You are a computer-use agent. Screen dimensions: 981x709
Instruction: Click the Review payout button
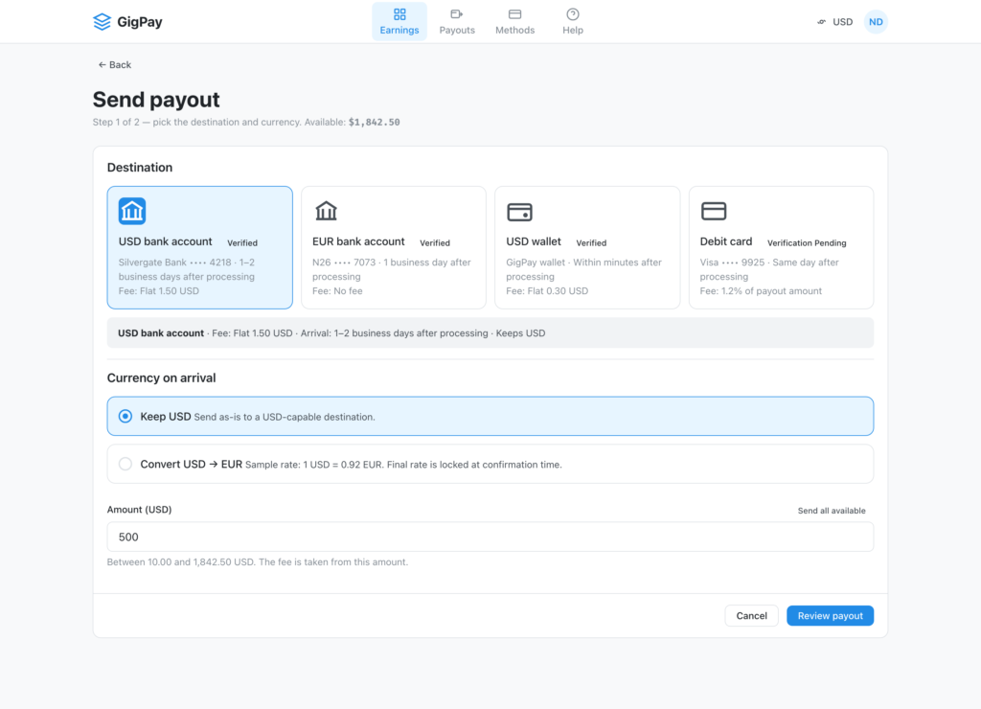click(830, 616)
